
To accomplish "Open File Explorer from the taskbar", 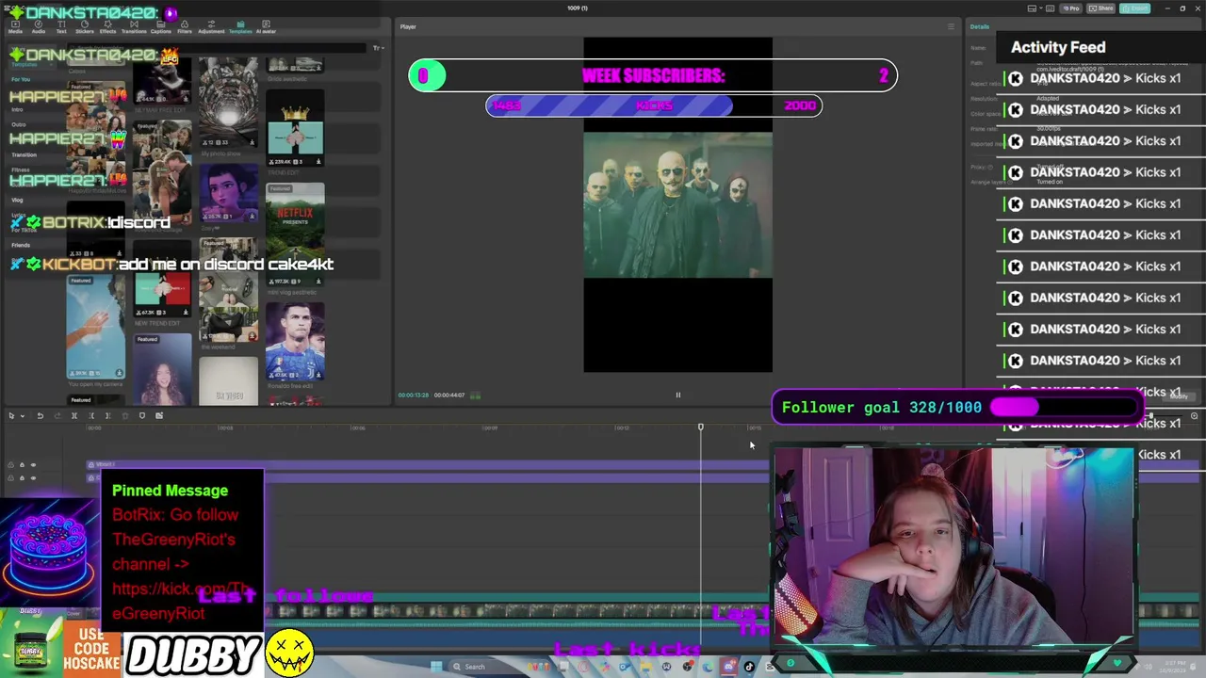I will [646, 667].
